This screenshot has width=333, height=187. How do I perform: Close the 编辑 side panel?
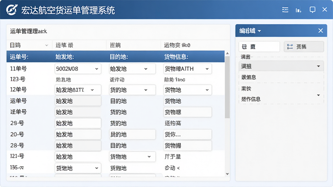point(321,31)
